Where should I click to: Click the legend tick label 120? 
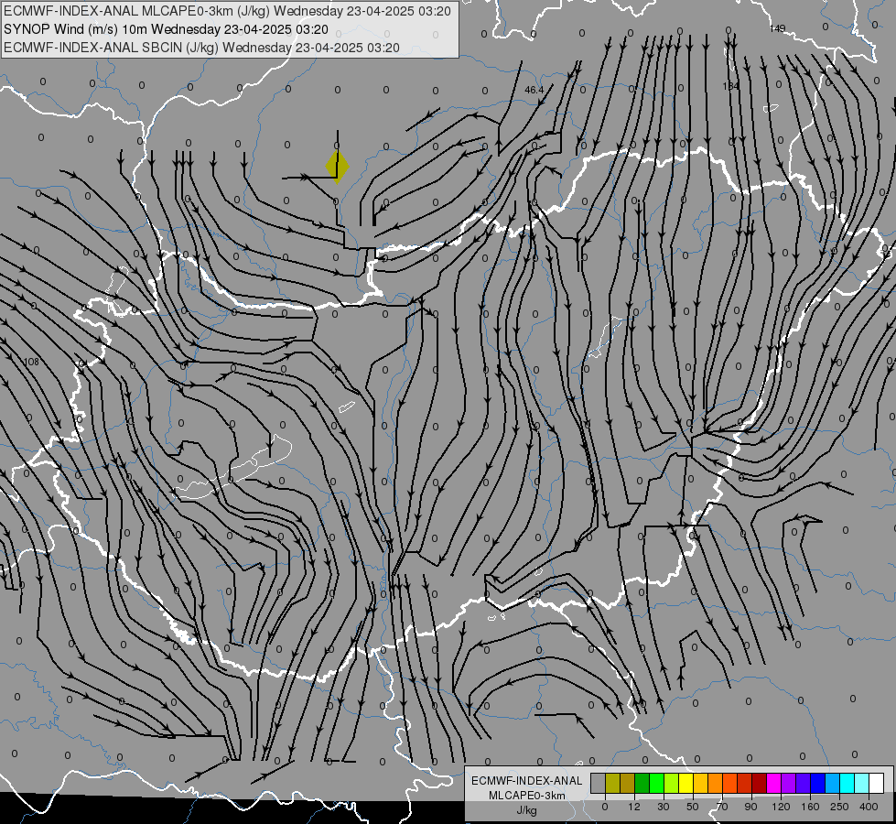coord(781,807)
